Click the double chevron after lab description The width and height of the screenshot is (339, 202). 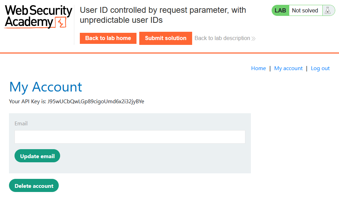click(254, 38)
